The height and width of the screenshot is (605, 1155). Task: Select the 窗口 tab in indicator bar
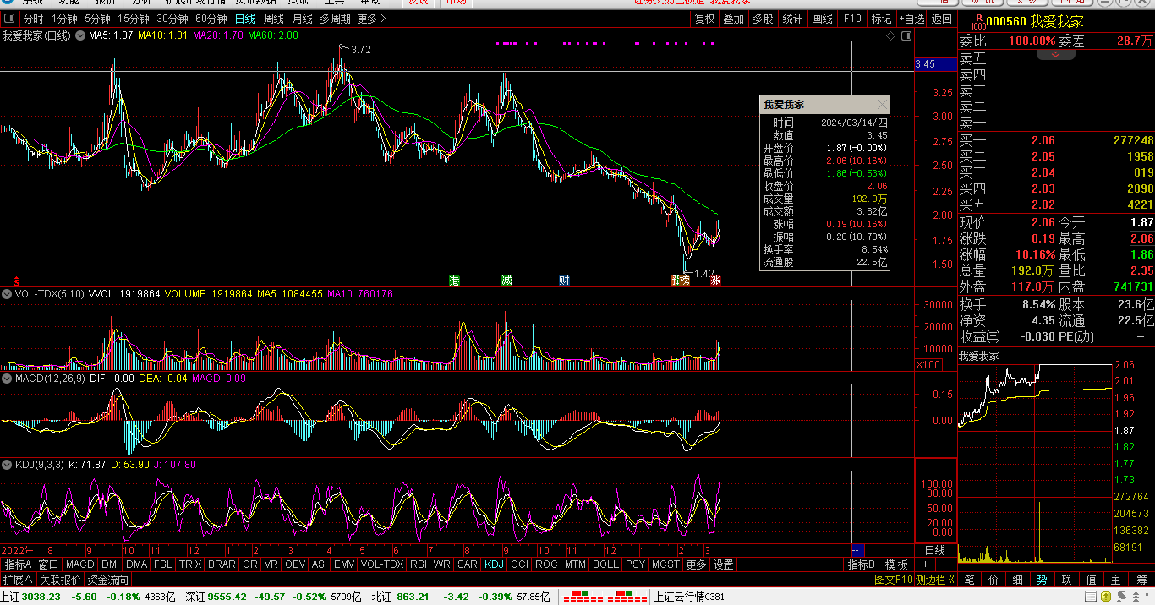[49, 564]
